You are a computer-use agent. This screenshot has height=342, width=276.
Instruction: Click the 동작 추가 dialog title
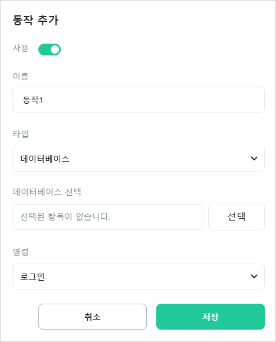click(35, 20)
